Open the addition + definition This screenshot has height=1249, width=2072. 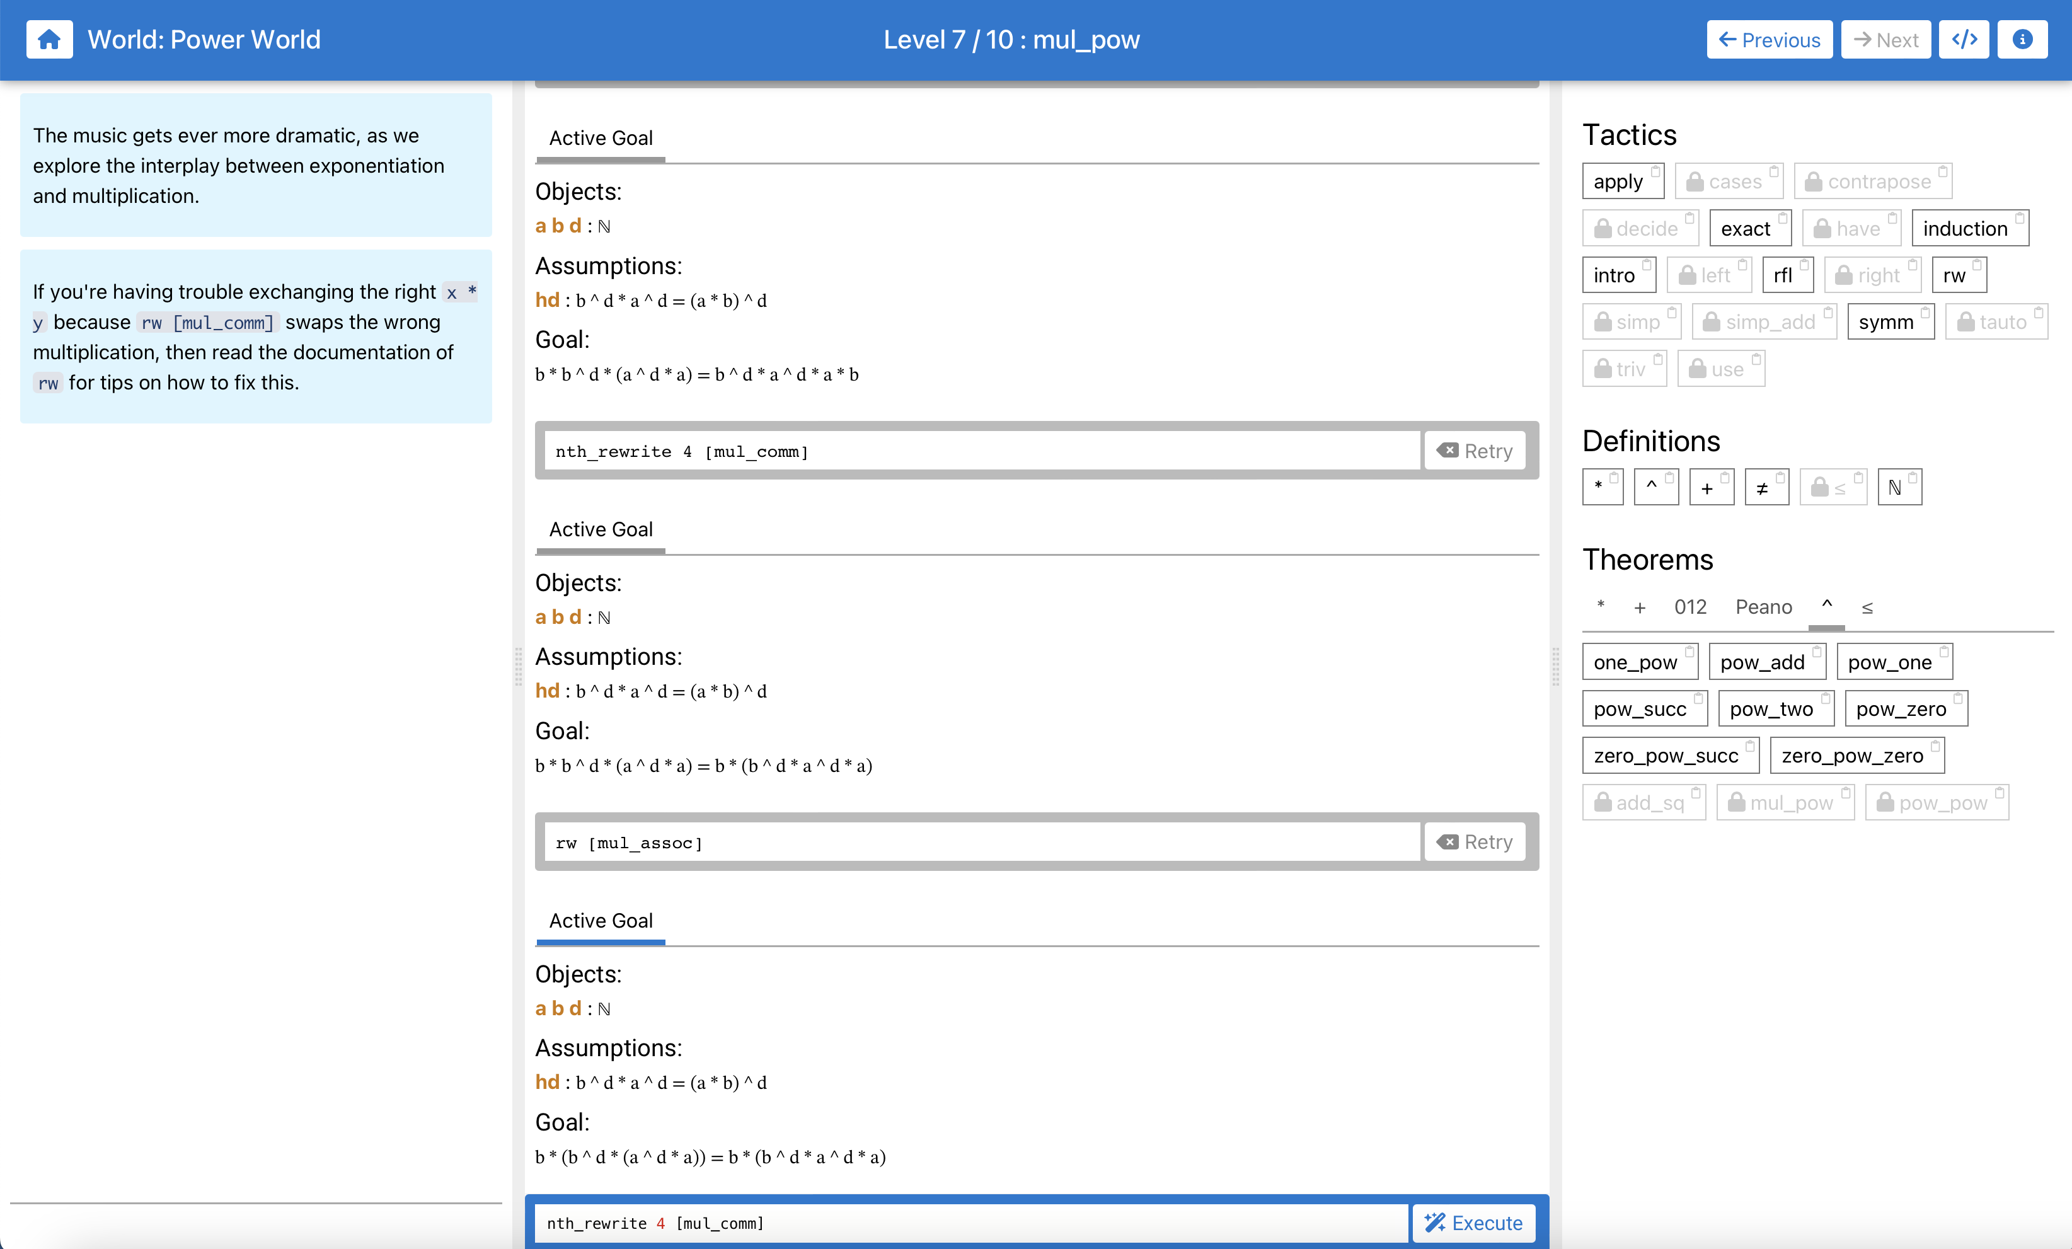click(1712, 487)
